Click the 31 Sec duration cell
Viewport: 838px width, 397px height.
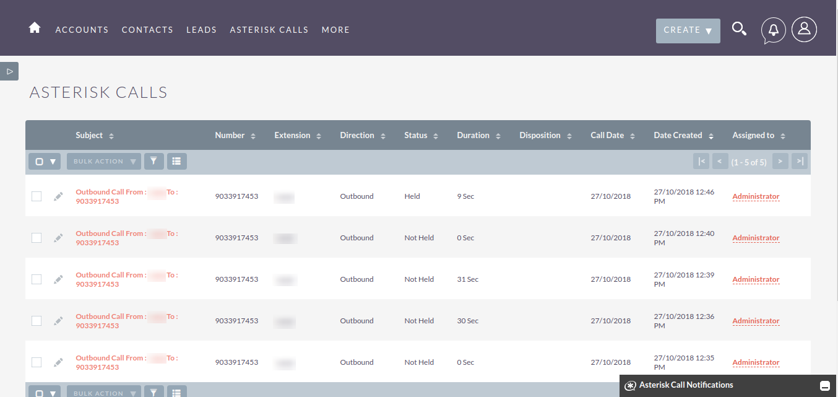468,279
